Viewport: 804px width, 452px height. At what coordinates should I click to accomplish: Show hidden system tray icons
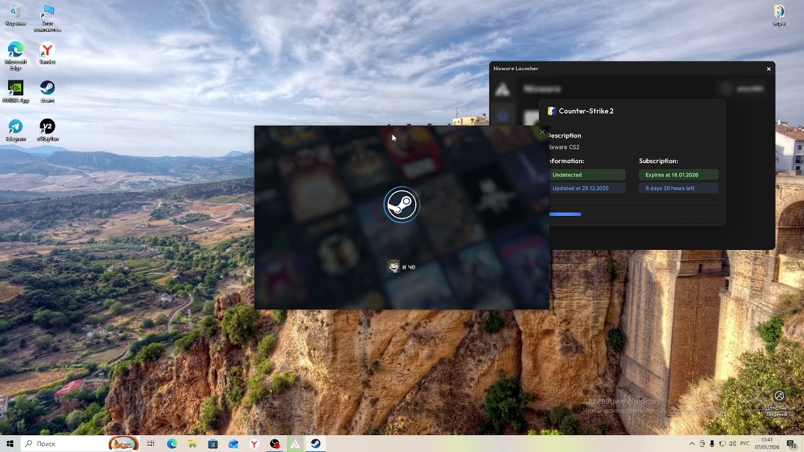692,444
